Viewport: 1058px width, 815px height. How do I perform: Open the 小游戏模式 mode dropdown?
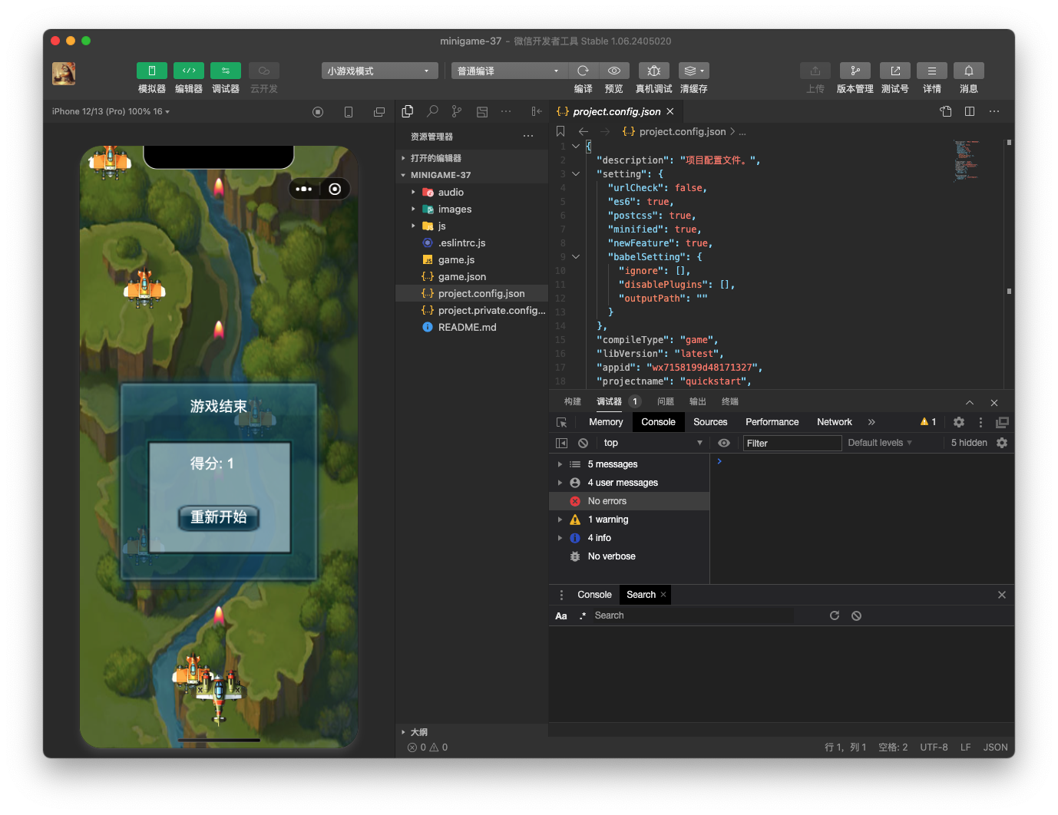click(379, 70)
